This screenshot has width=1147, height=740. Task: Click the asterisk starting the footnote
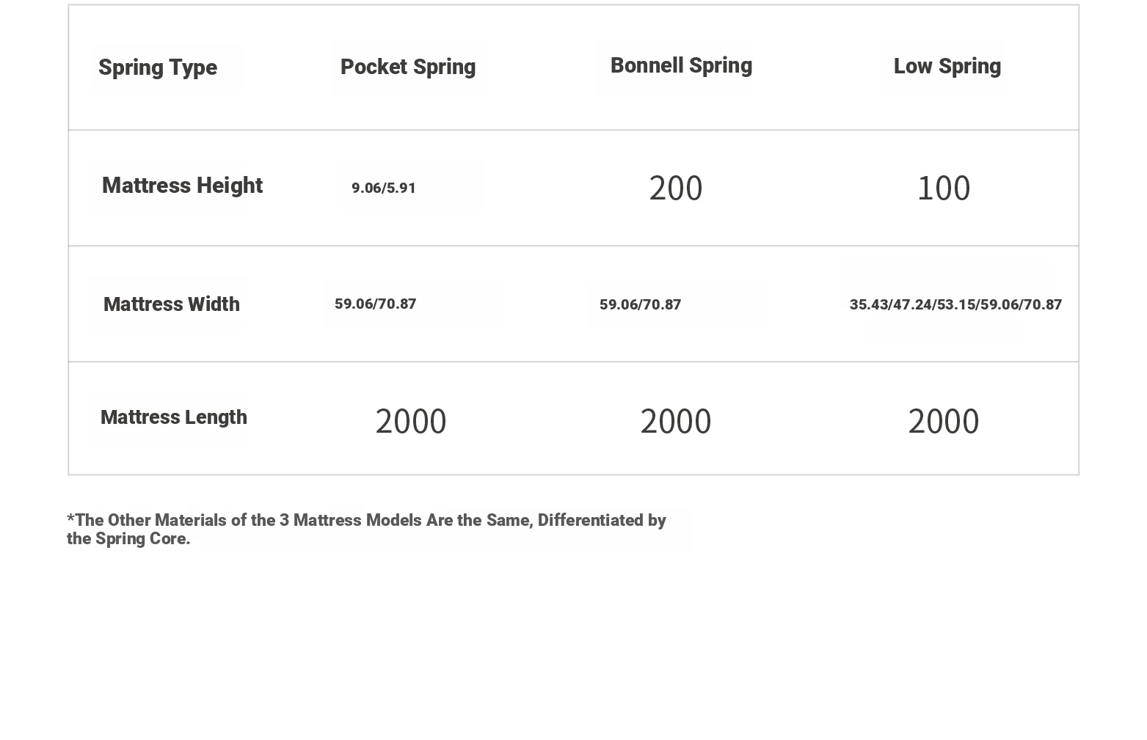70,519
